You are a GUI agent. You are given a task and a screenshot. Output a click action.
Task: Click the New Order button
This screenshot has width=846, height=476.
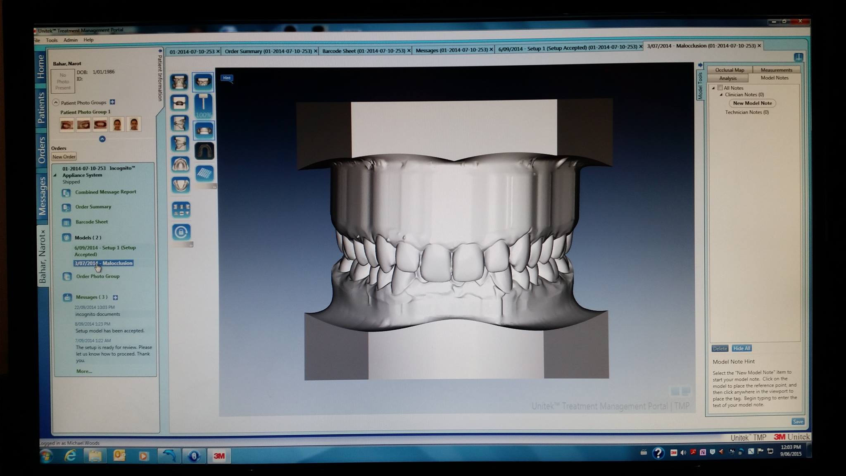(x=64, y=157)
